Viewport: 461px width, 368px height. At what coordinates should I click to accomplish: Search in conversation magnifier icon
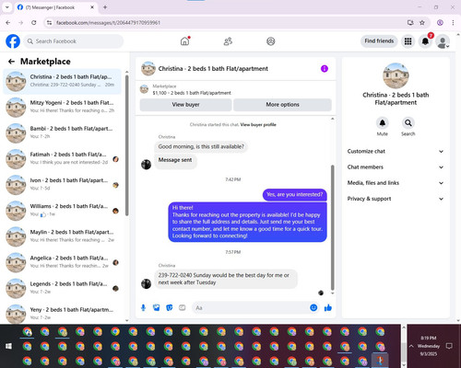[x=408, y=123]
